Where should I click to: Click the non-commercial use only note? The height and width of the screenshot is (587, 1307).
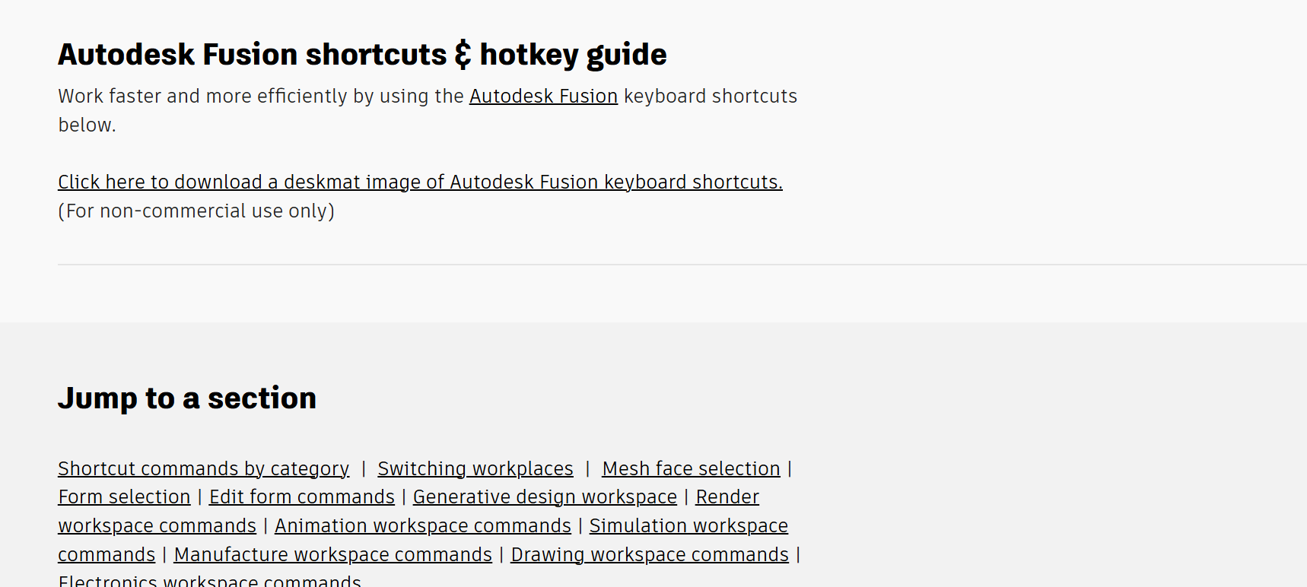[x=196, y=211]
